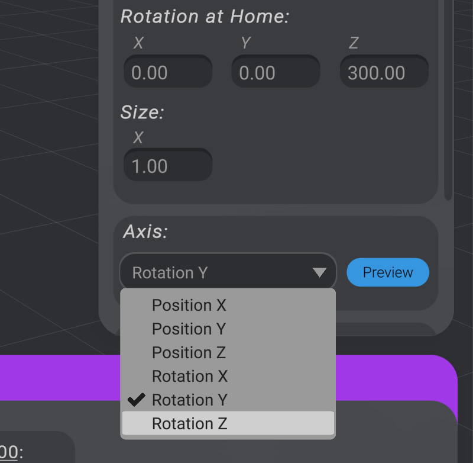Viewport: 473px width, 463px height.
Task: Click the Axis dropdown arrow triangle
Action: [319, 273]
